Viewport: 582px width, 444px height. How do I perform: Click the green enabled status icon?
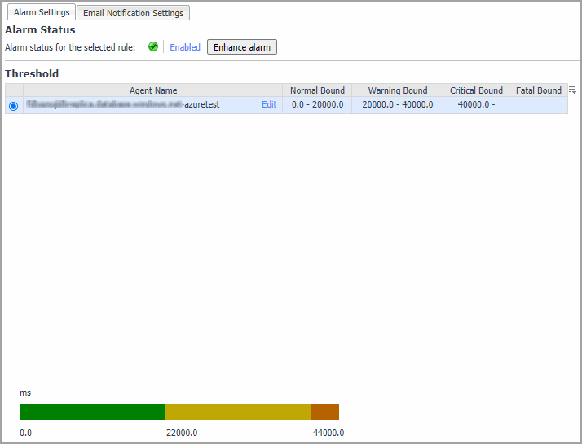[x=153, y=46]
